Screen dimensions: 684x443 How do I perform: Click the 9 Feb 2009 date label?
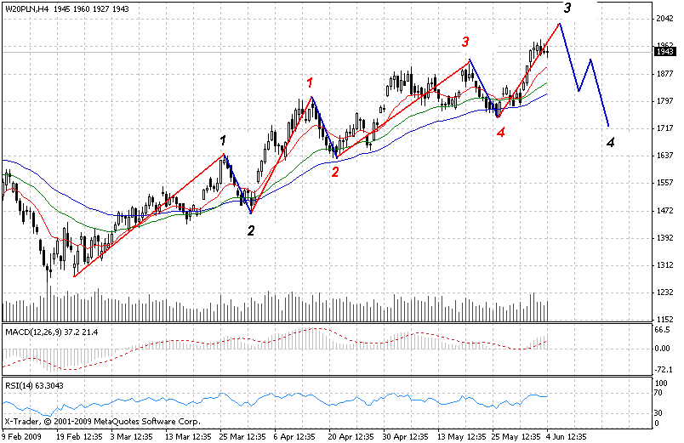(22, 436)
